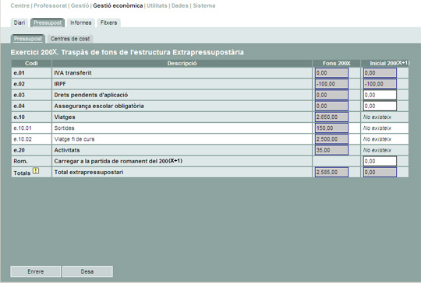The height and width of the screenshot is (283, 421).
Task: Select the lower Pressupost sub-tab
Action: pos(28,39)
